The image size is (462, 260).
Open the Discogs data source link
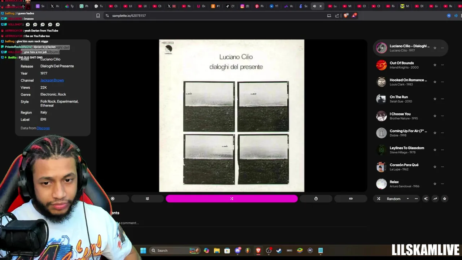coord(43,128)
